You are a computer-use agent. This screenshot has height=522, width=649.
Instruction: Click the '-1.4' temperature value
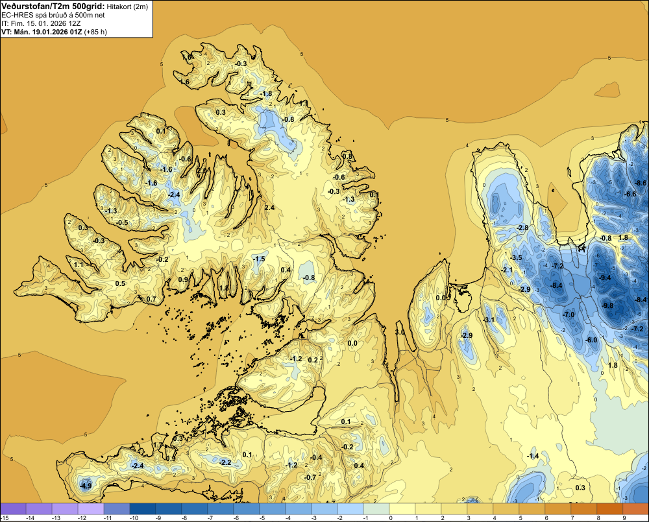point(533,456)
